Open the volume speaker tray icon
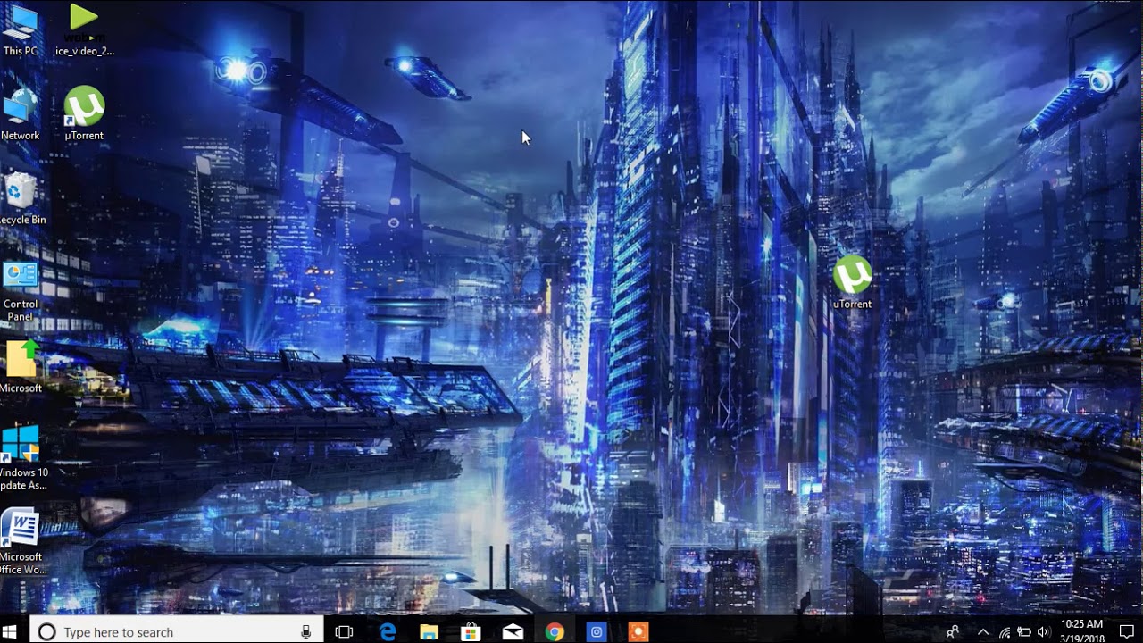 [1044, 632]
